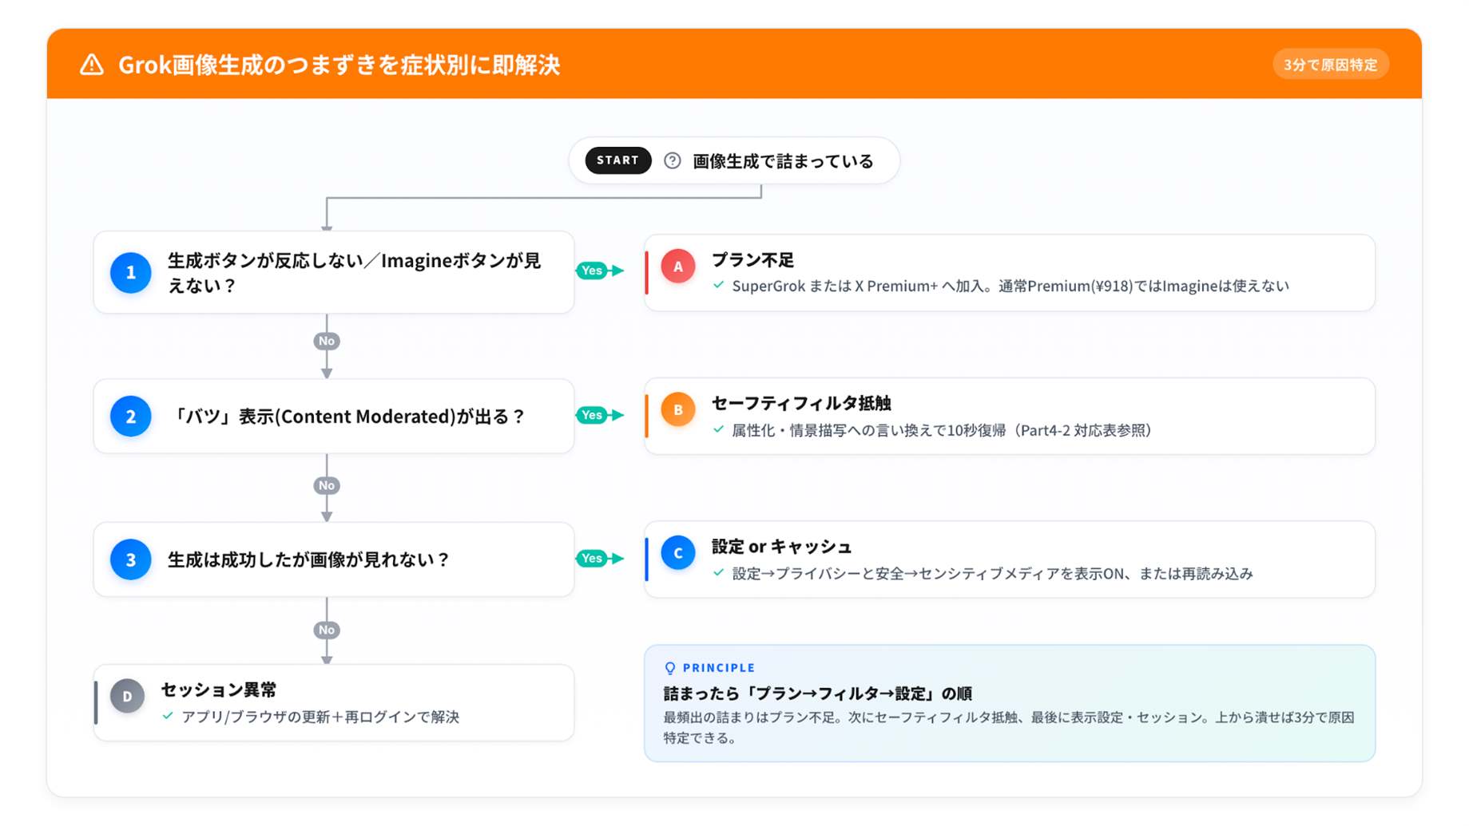Image resolution: width=1469 pixels, height=826 pixels.
Task: Click the blue number 2 circle
Action: point(130,417)
